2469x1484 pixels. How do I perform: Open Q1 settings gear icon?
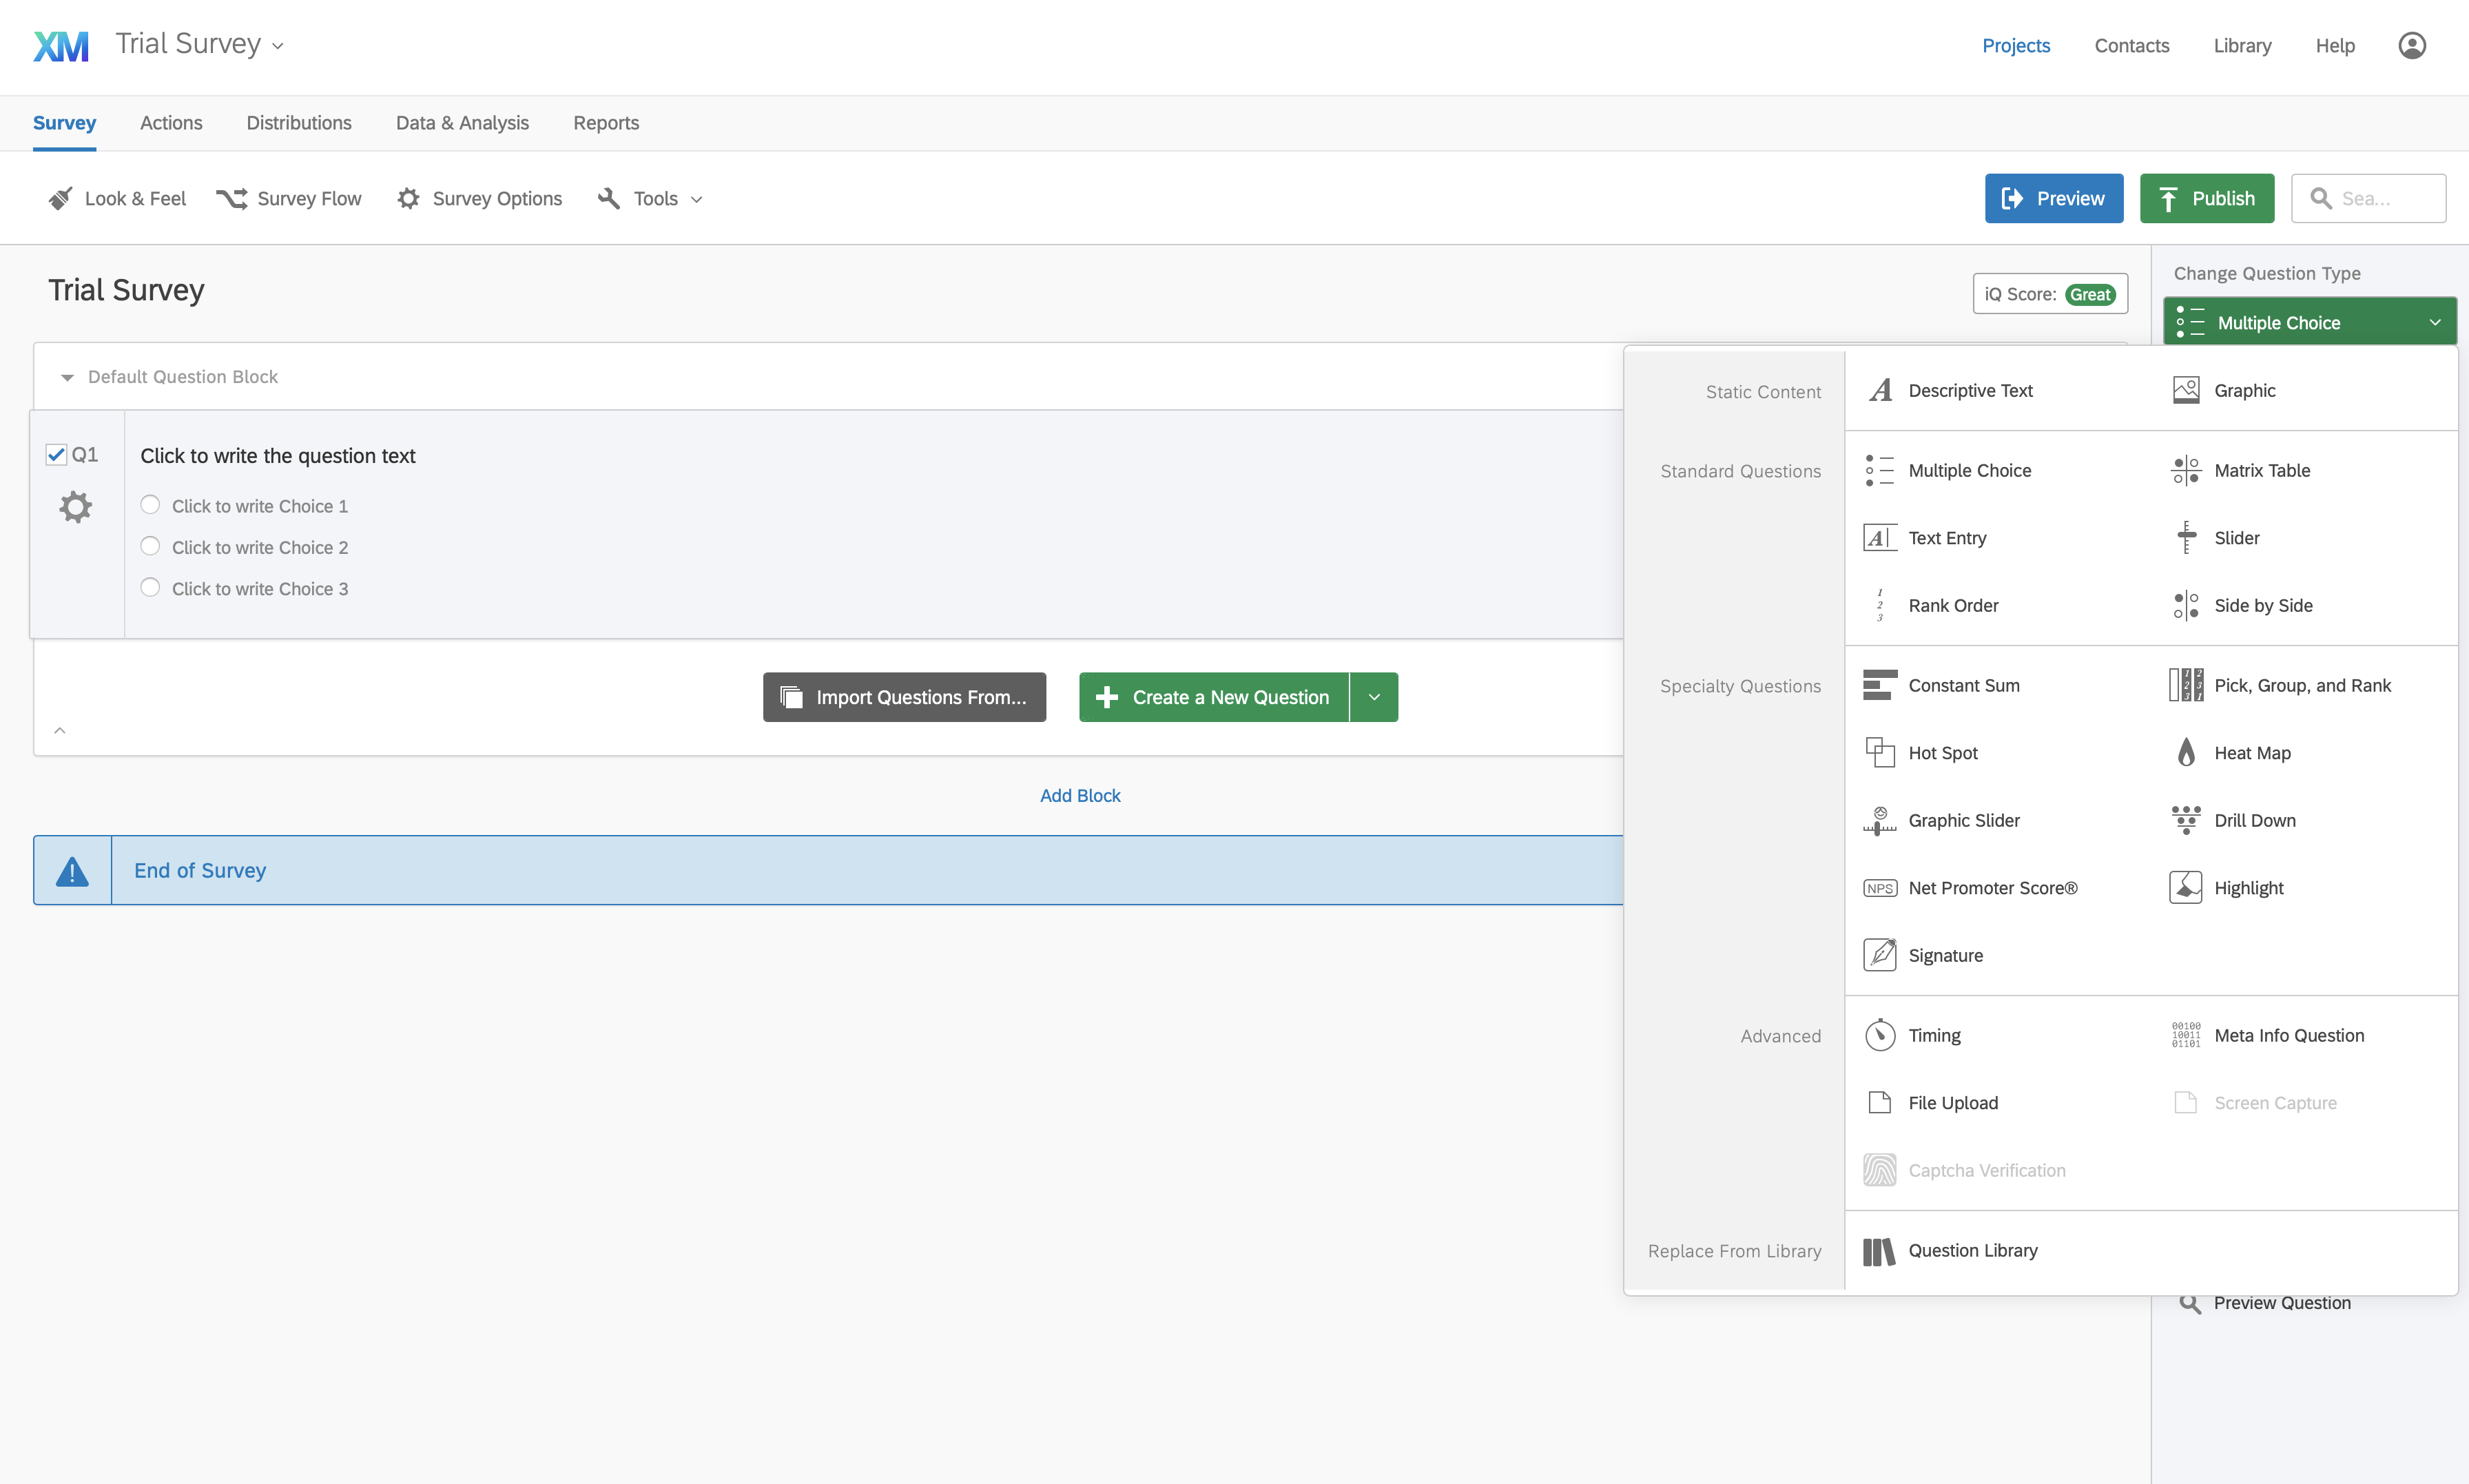click(75, 507)
